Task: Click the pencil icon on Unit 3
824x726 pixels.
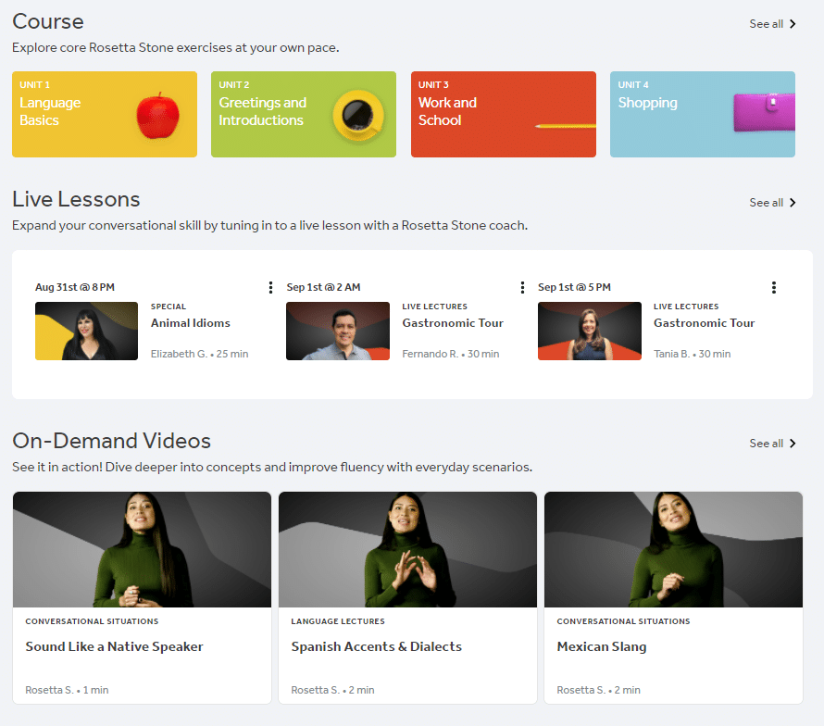Action: point(565,125)
